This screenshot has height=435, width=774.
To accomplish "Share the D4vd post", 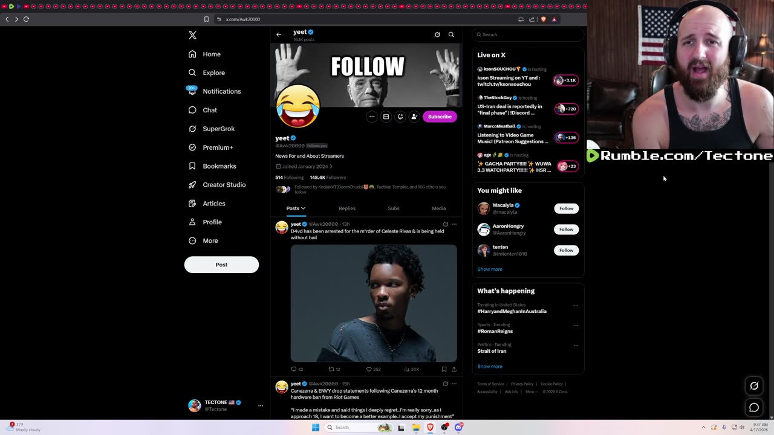I will pos(454,369).
